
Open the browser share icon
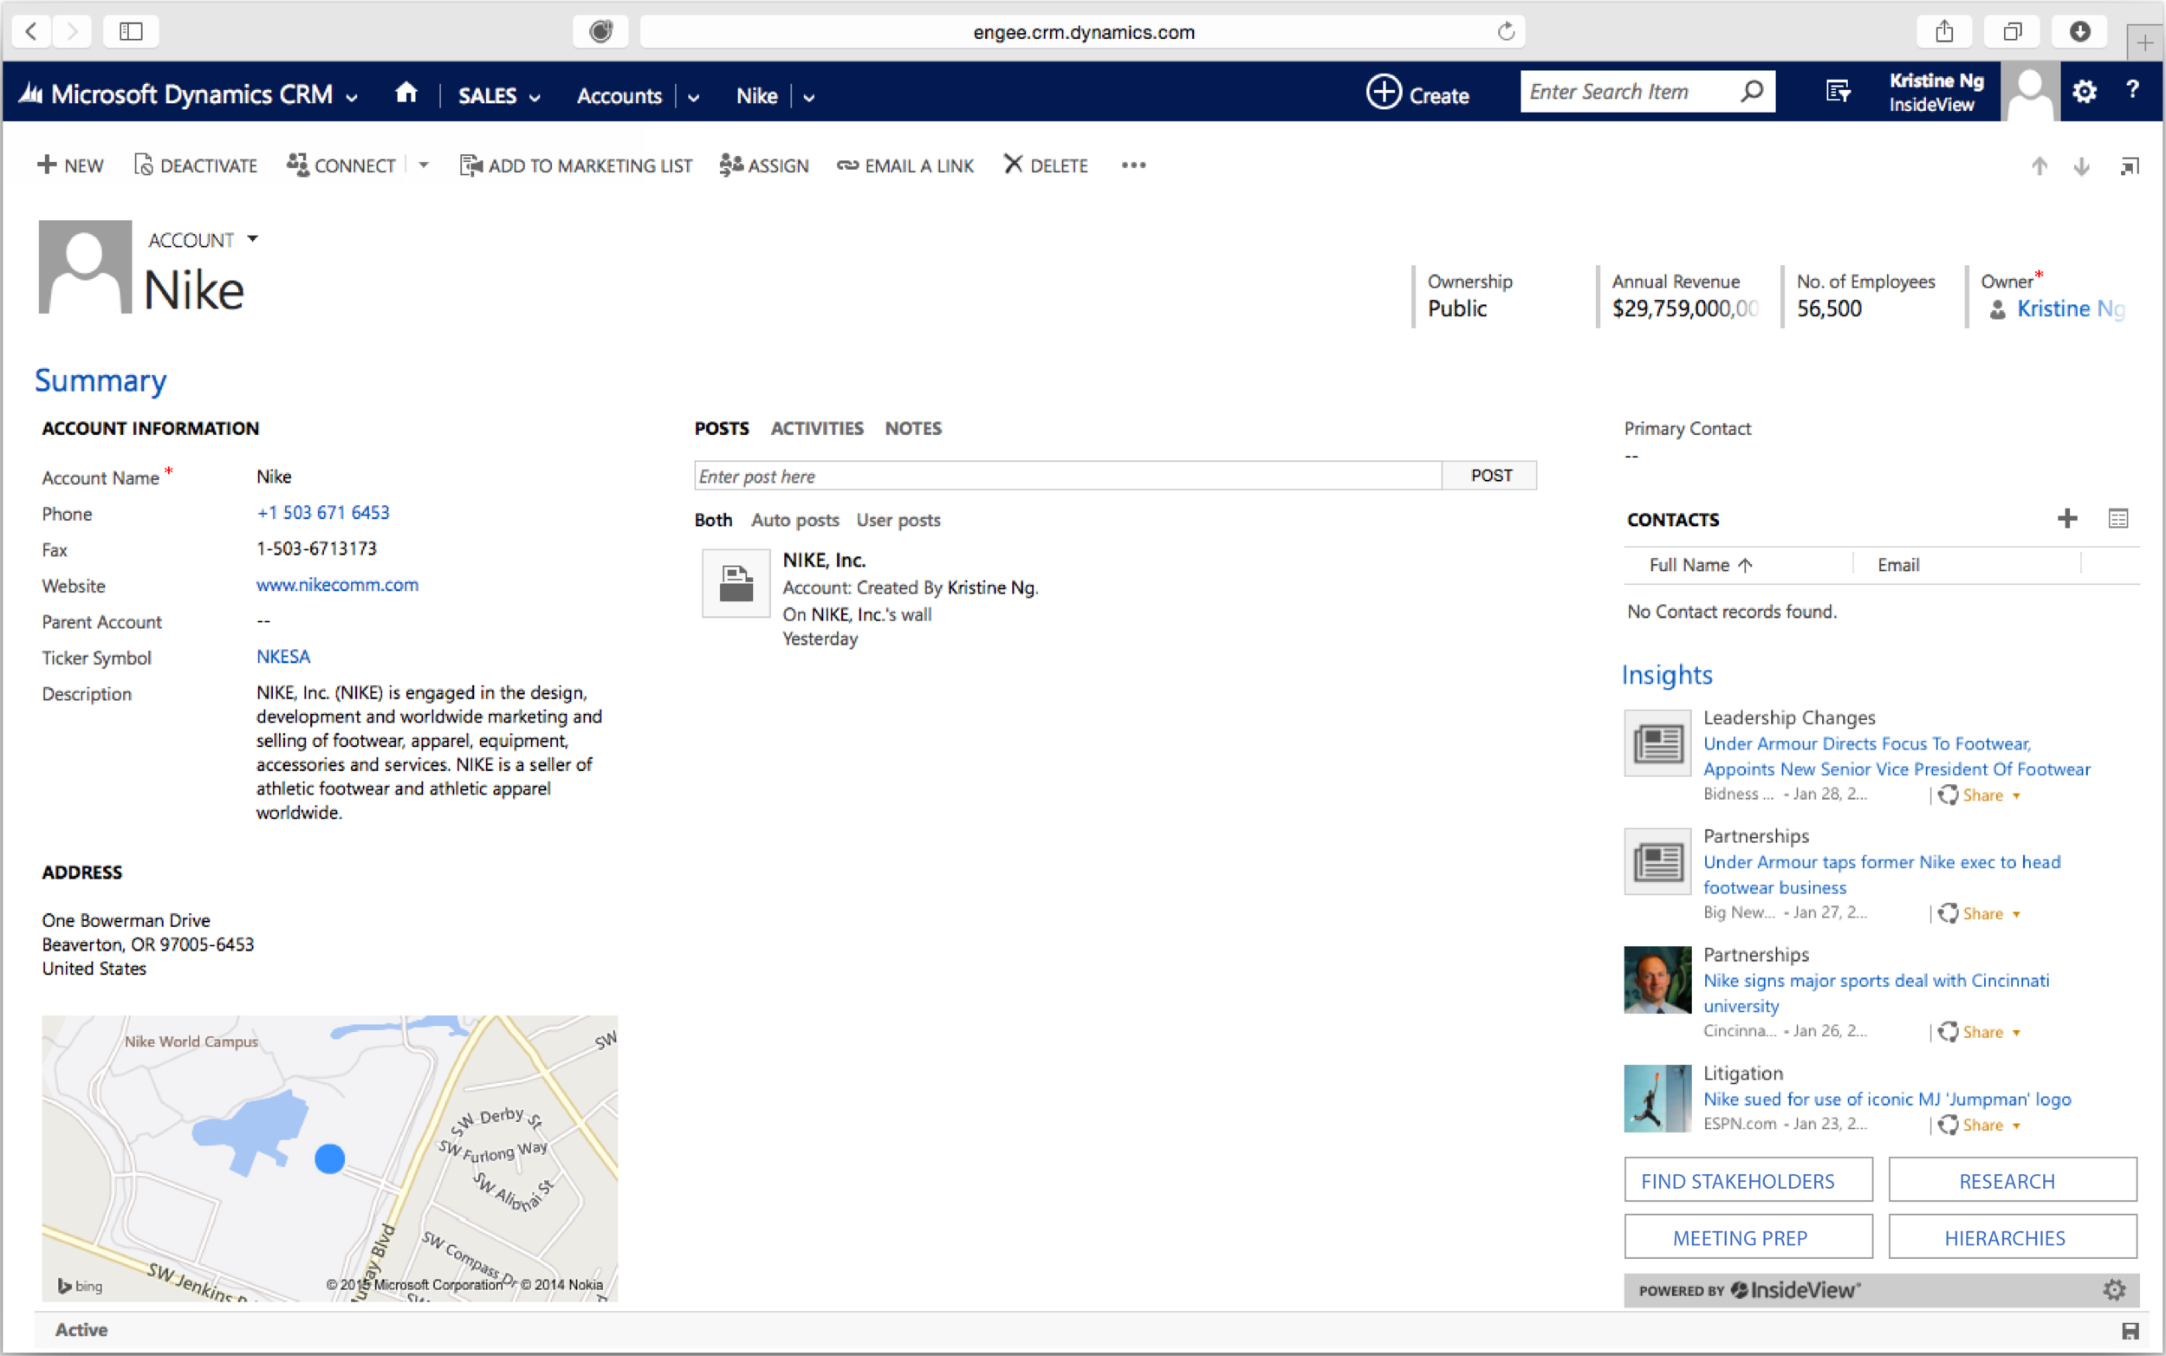click(1943, 31)
